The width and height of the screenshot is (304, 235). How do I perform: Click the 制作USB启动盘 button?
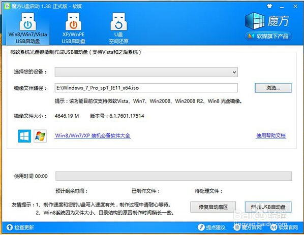[268, 207]
